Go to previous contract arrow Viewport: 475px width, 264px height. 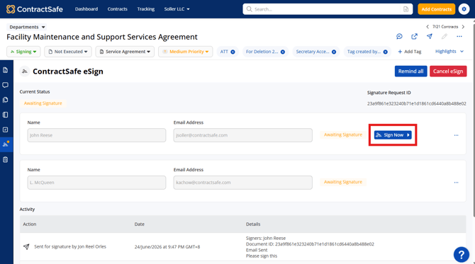point(428,27)
